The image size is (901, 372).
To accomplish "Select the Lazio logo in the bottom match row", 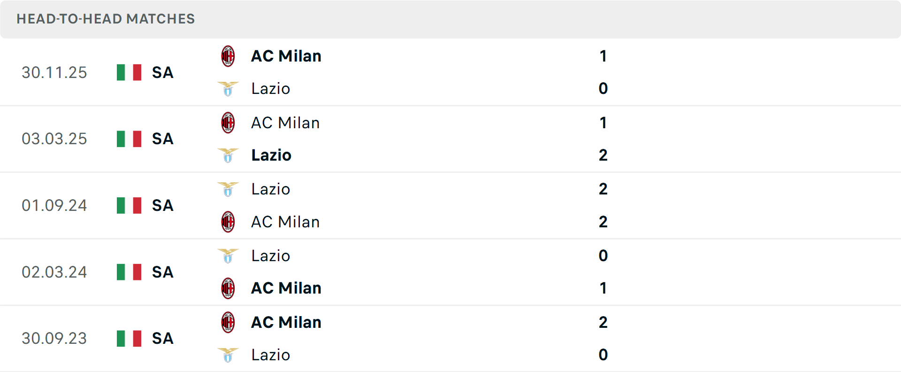I will click(x=229, y=355).
